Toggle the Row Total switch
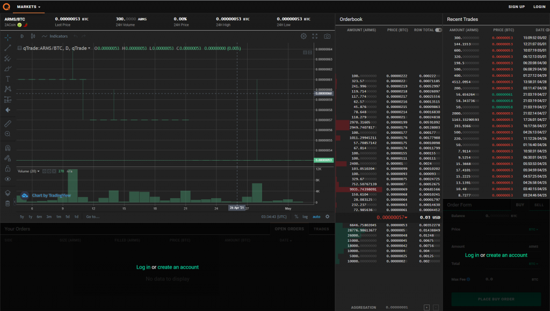The height and width of the screenshot is (311, 550). [438, 30]
